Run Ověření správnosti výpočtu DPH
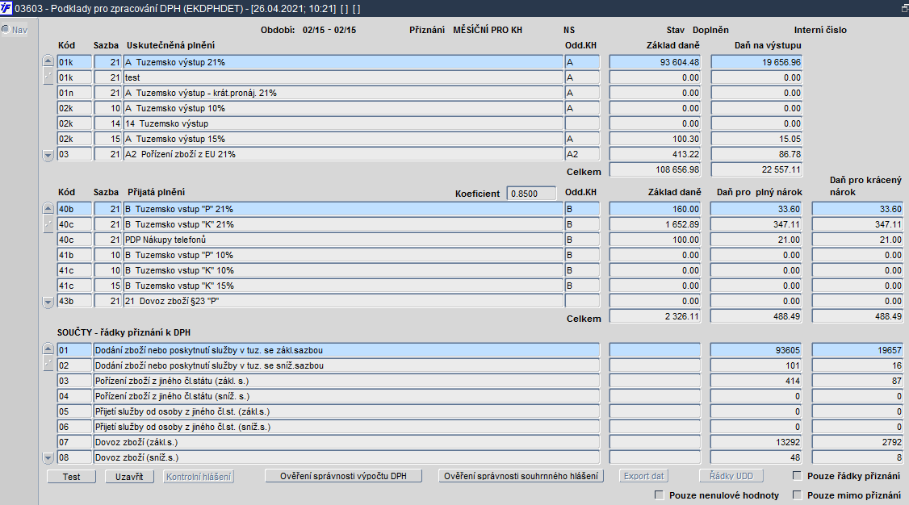909x505 pixels. (343, 476)
